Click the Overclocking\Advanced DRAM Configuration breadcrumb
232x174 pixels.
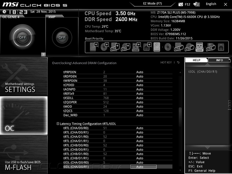point(84,63)
